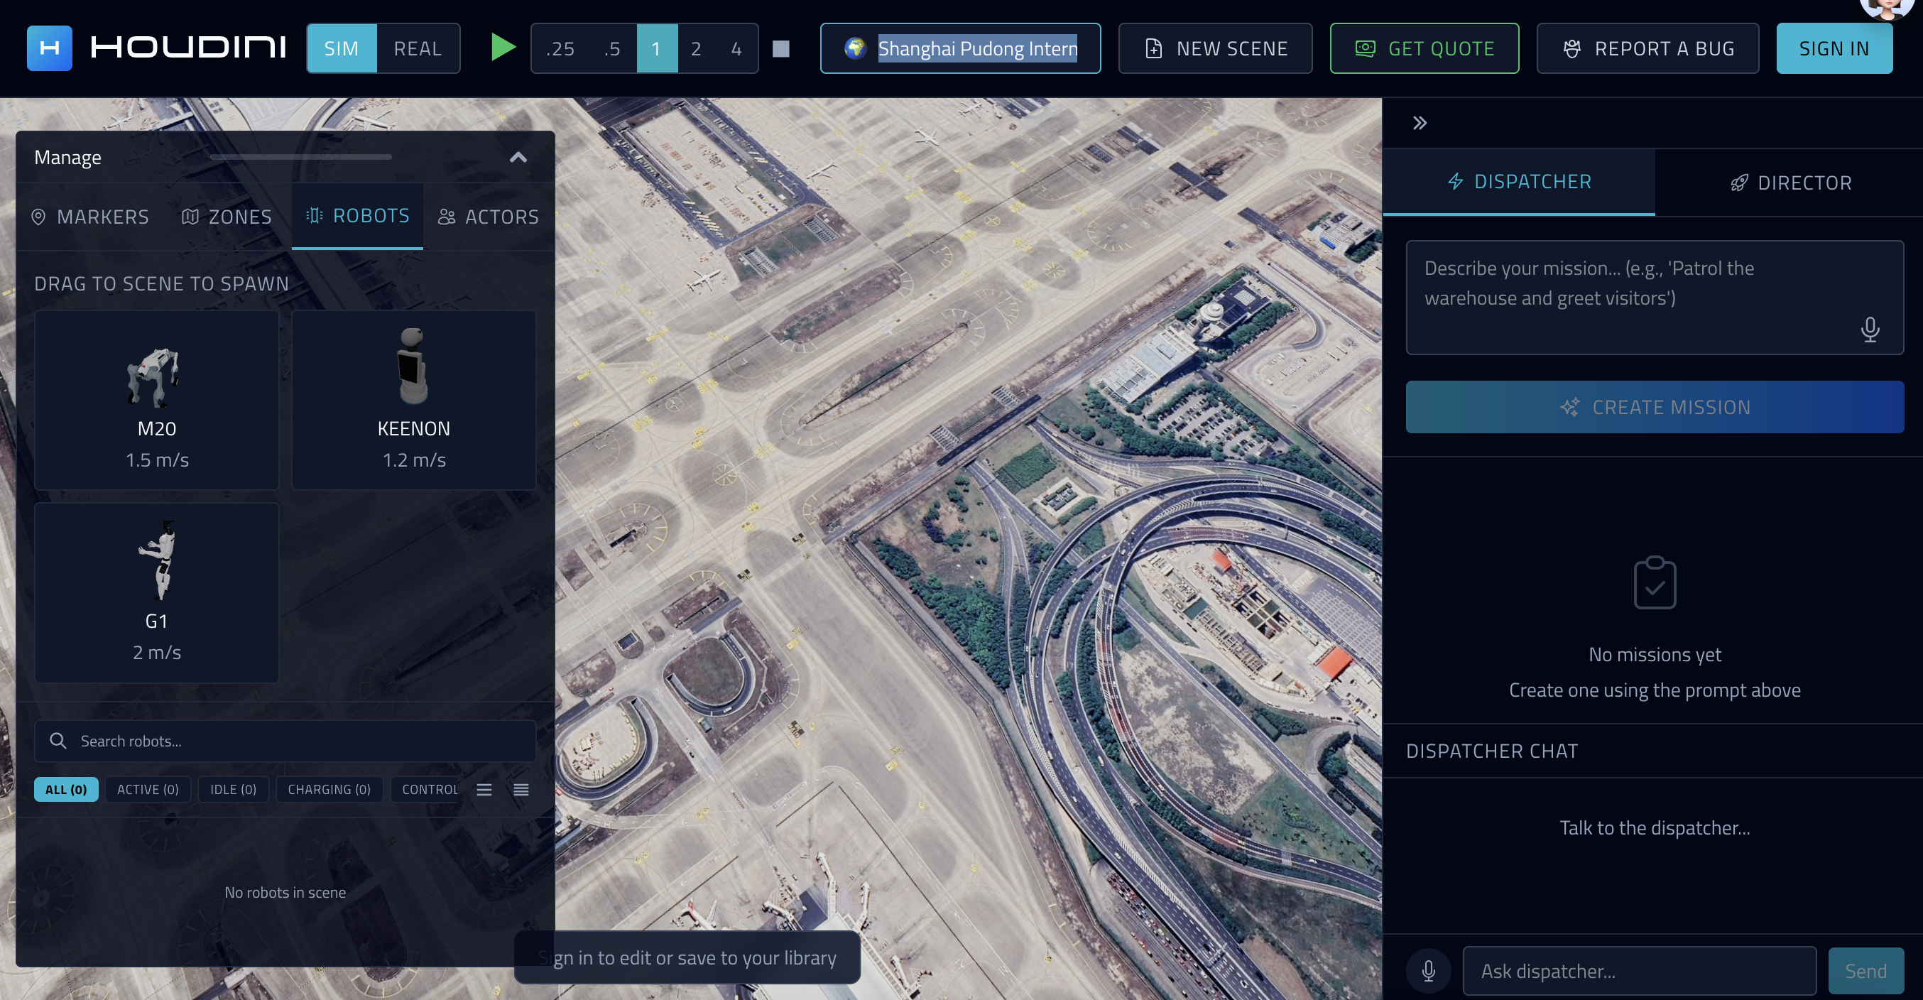The image size is (1923, 1000).
Task: Click the CREATE MISSION button
Action: (x=1655, y=407)
